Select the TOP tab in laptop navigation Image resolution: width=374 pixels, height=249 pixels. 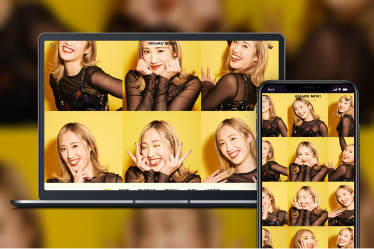point(106,189)
